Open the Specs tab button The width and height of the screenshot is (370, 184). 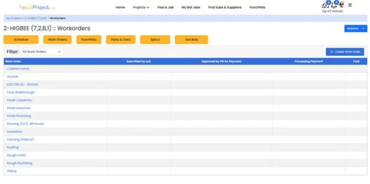pos(155,40)
